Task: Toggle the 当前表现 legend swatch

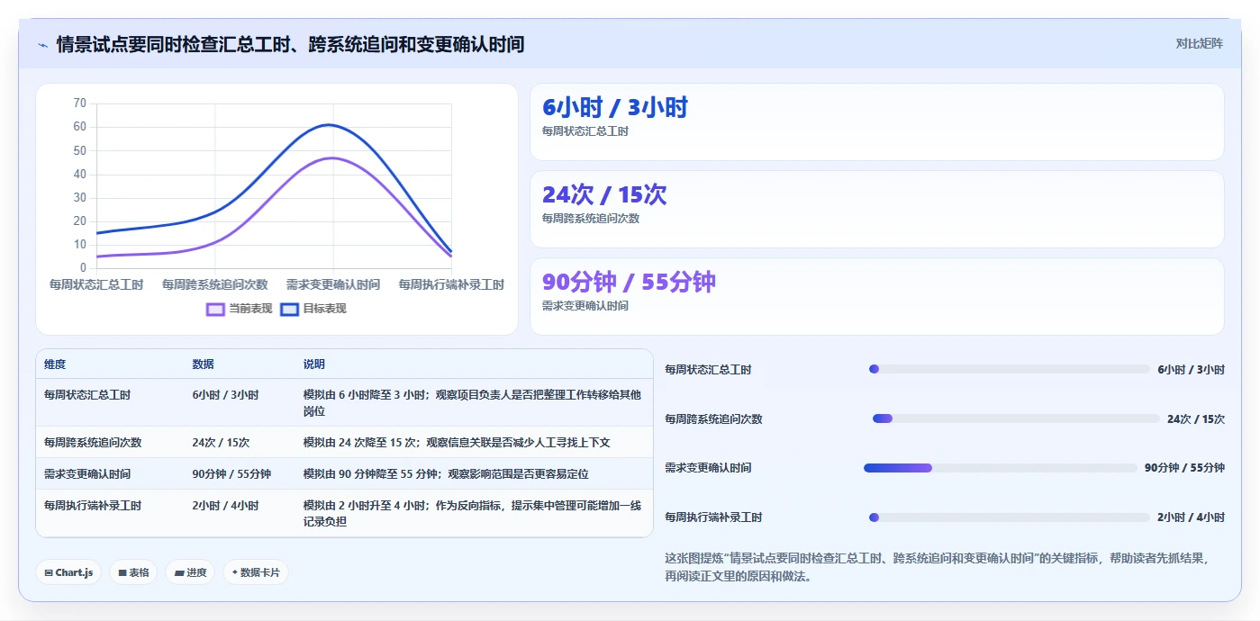Action: pyautogui.click(x=215, y=309)
